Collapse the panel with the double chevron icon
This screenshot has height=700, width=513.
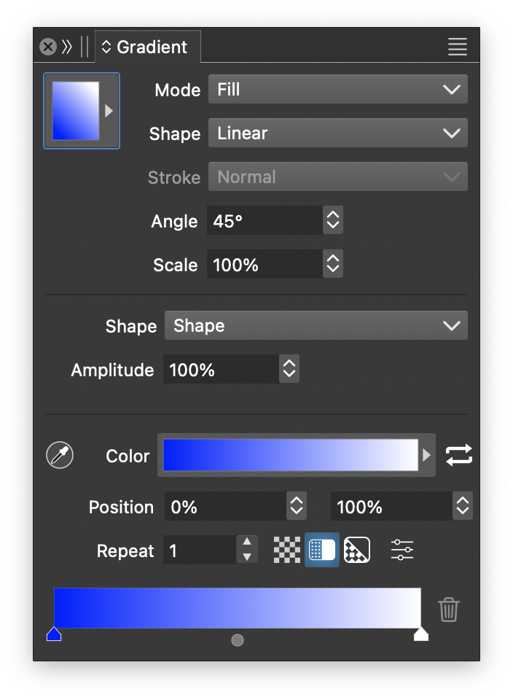(68, 47)
